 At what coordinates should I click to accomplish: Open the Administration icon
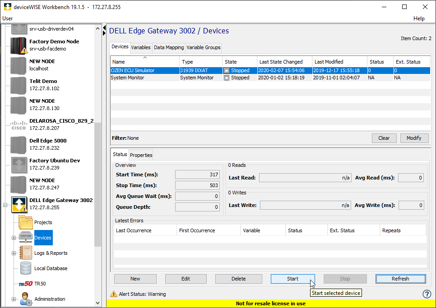click(25, 299)
